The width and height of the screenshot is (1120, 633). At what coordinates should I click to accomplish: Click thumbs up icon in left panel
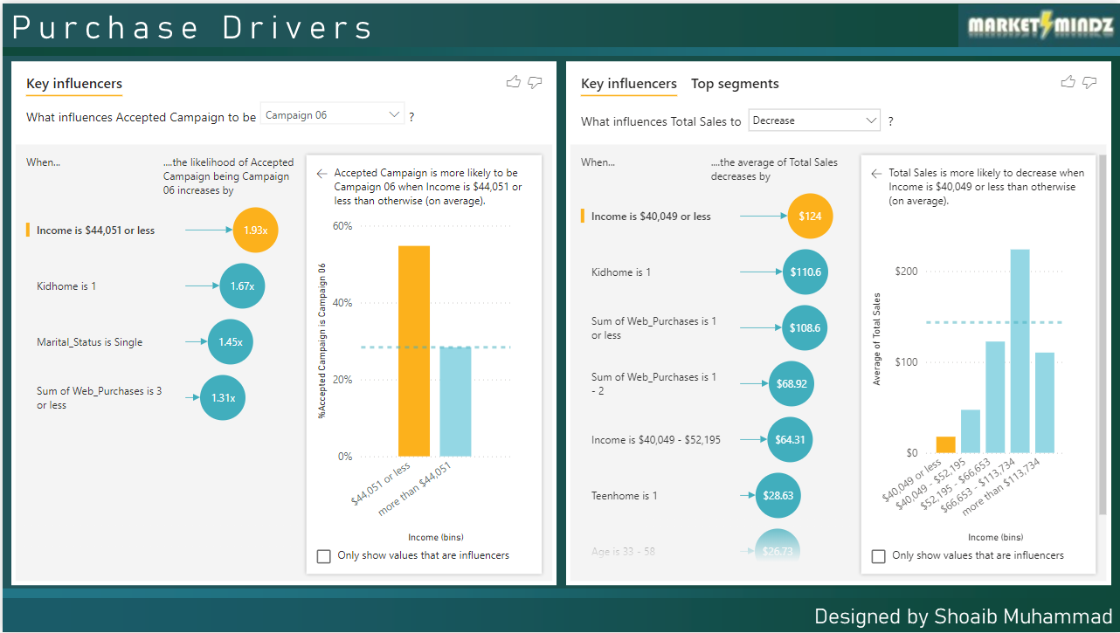(x=513, y=82)
